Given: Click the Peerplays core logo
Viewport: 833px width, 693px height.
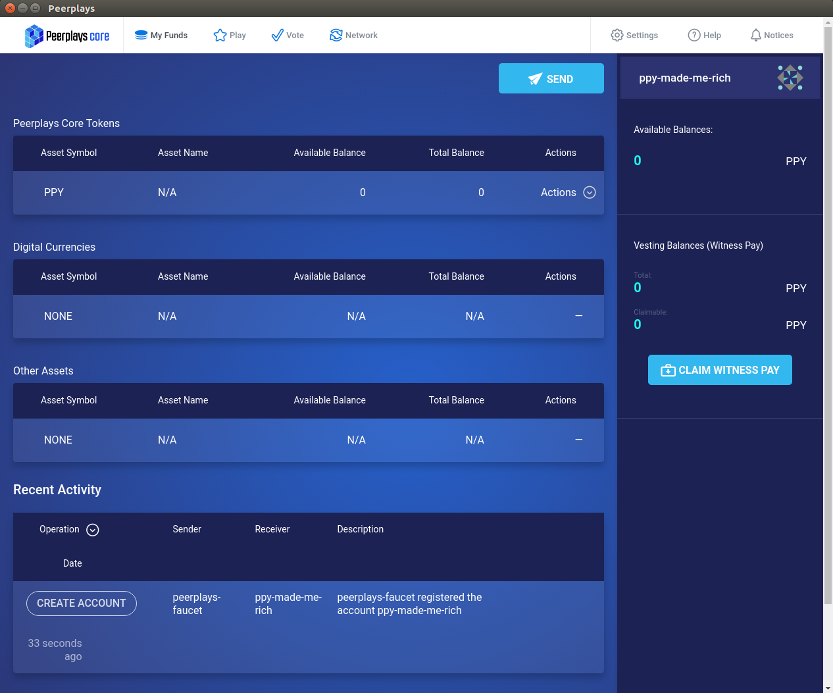Looking at the screenshot, I should (x=66, y=36).
